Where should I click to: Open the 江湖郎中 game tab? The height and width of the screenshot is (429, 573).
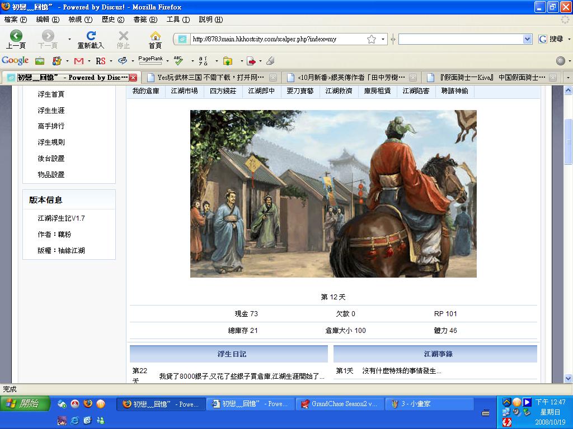[x=261, y=91]
